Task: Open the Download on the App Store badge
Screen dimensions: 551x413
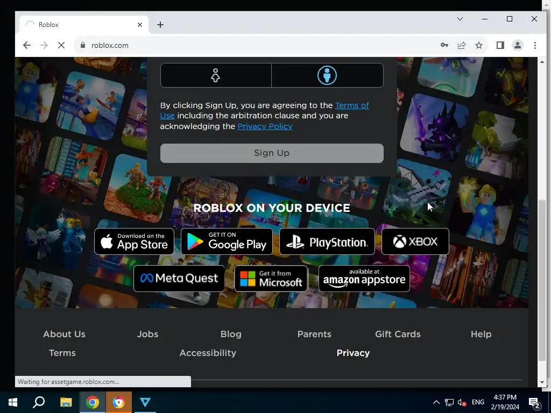Action: [134, 241]
